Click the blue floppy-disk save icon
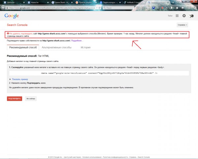 pos(153,8)
